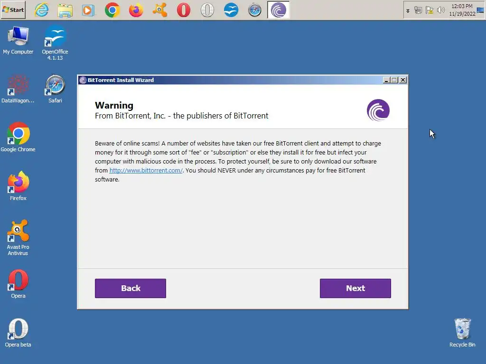
Task: Click the clock showing 12:03 PM
Action: click(x=462, y=10)
